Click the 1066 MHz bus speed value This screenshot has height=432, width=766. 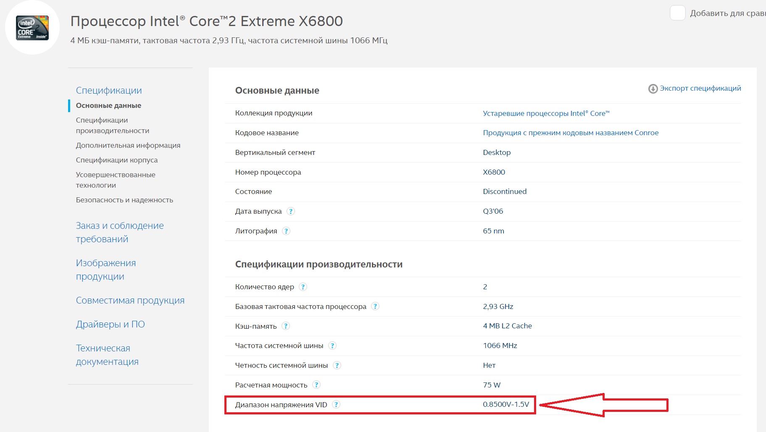click(x=500, y=346)
